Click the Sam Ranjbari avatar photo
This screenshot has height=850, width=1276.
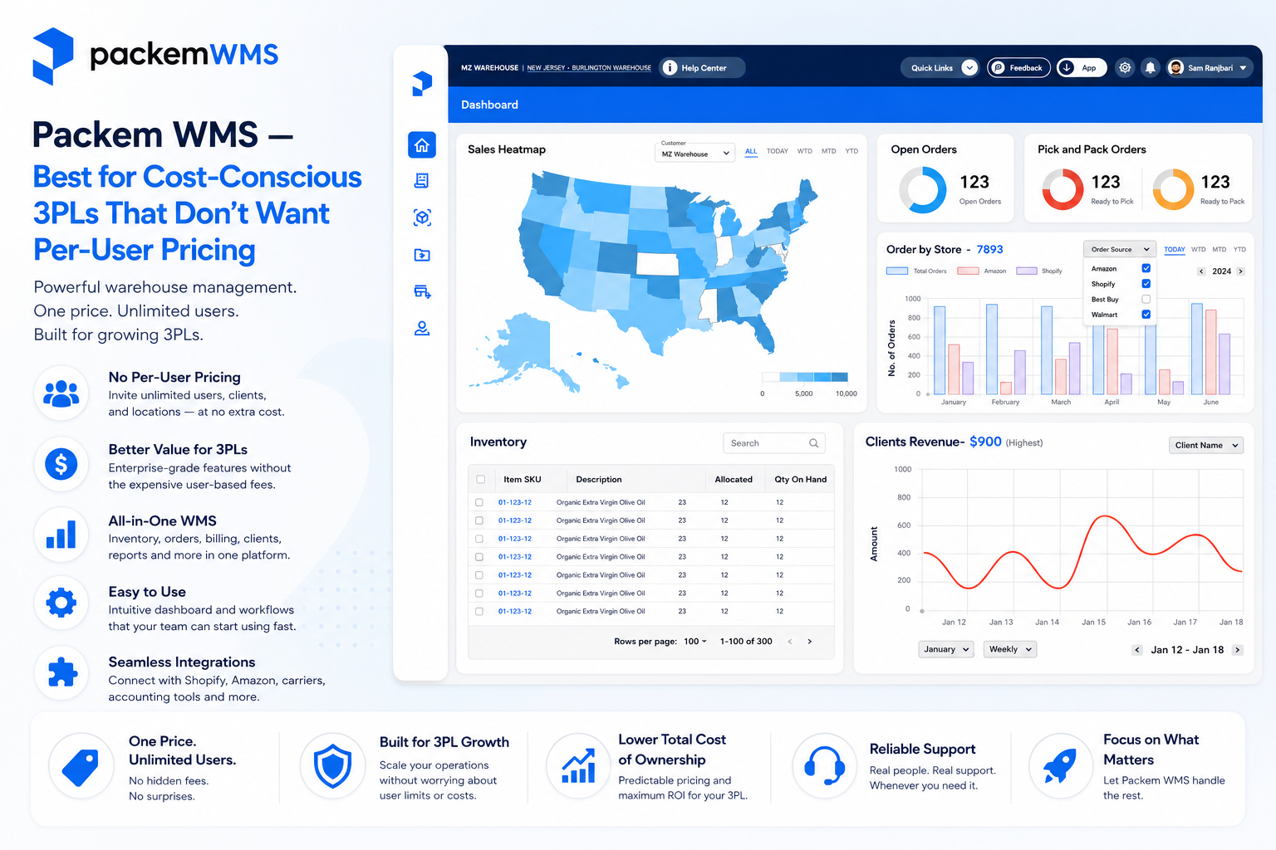point(1175,68)
